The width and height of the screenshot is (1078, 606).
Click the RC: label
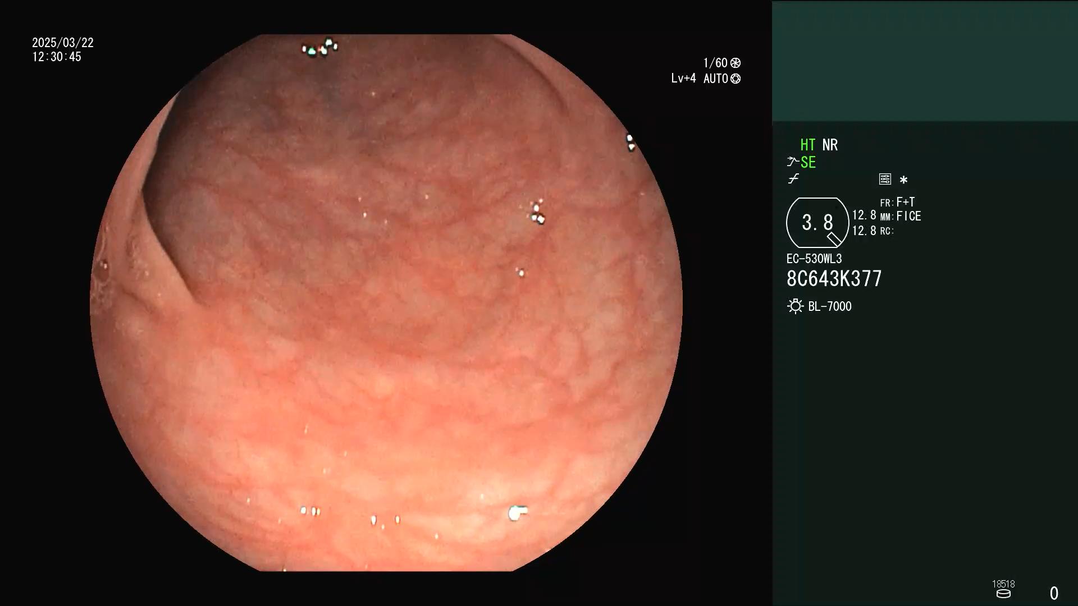coord(887,231)
